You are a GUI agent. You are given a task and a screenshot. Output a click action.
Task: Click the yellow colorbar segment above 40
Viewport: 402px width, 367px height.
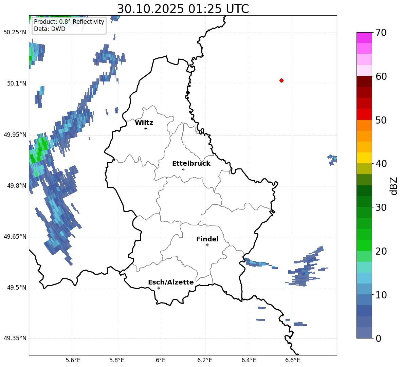[364, 158]
